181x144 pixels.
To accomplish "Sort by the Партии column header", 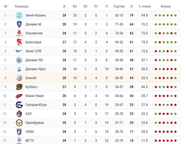I will pos(119,6).
